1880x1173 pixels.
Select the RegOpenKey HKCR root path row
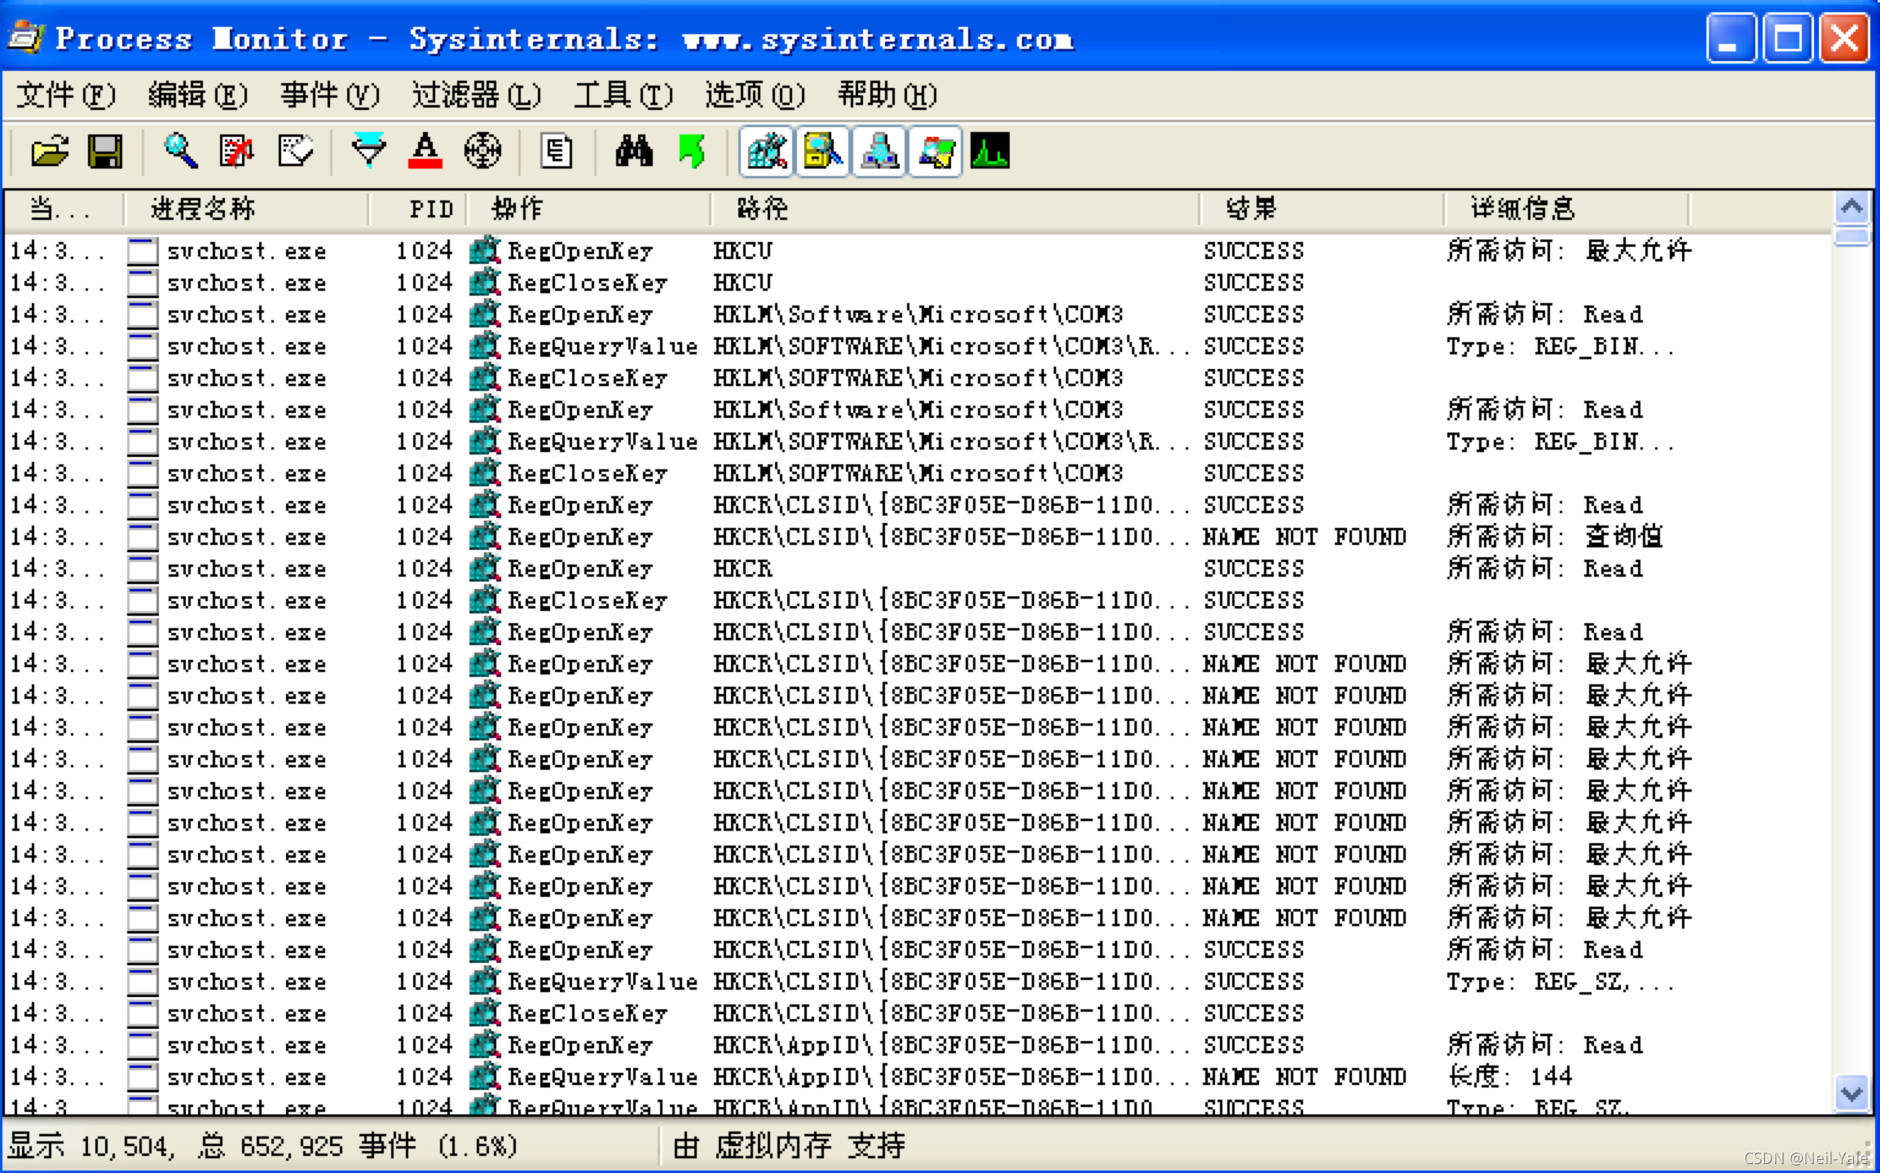(918, 569)
